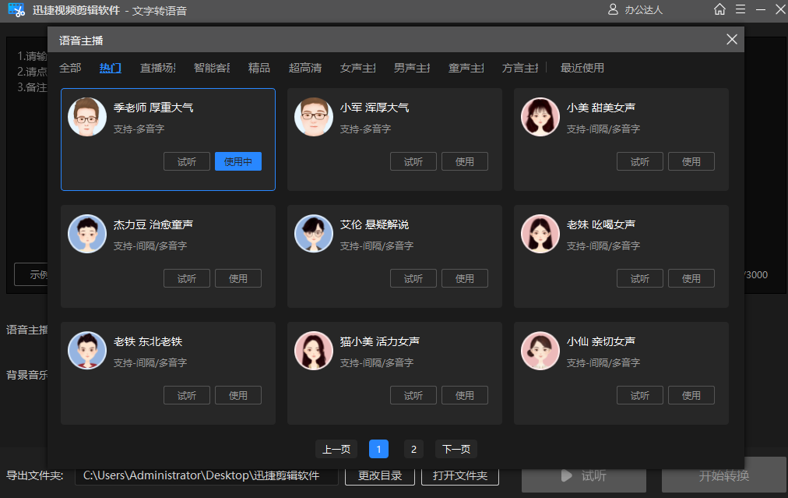The width and height of the screenshot is (788, 498).
Task: Use the 艾伦 悬疑解说 voice
Action: pyautogui.click(x=465, y=278)
